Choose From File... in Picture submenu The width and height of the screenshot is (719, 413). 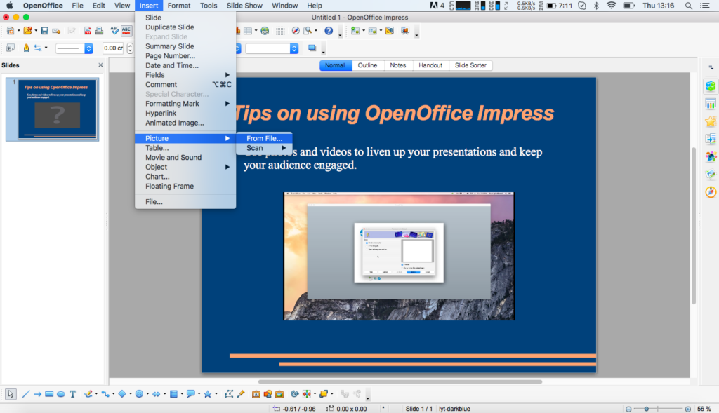[264, 138]
